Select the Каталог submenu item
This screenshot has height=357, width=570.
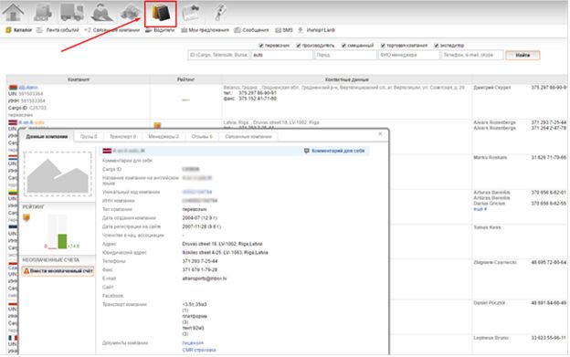coord(19,30)
